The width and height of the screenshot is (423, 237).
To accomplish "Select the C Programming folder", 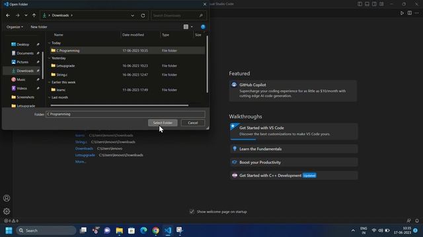I will (128, 51).
